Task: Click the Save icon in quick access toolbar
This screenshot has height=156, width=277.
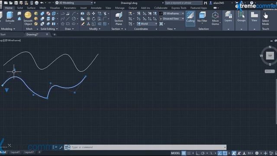Action: [16, 3]
